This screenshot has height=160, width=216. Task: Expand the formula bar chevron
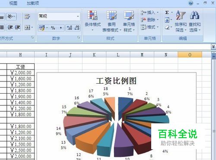213,47
